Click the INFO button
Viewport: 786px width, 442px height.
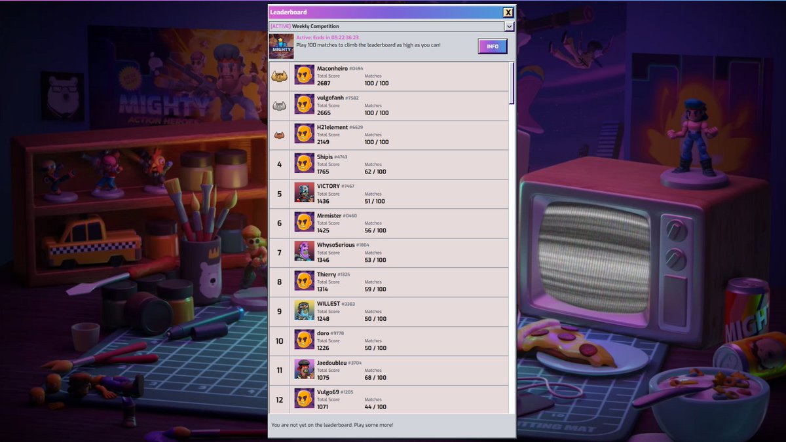pyautogui.click(x=493, y=46)
